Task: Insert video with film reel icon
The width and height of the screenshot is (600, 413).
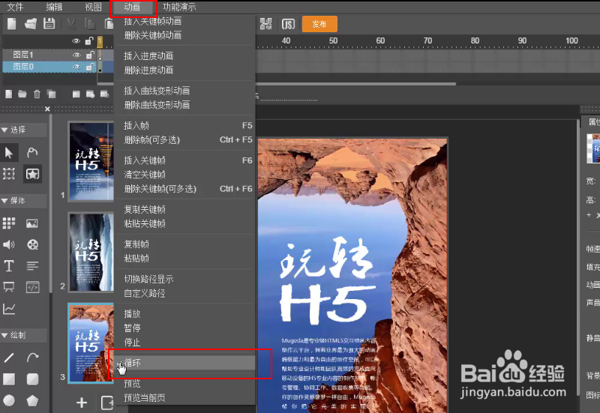Action: point(32,245)
